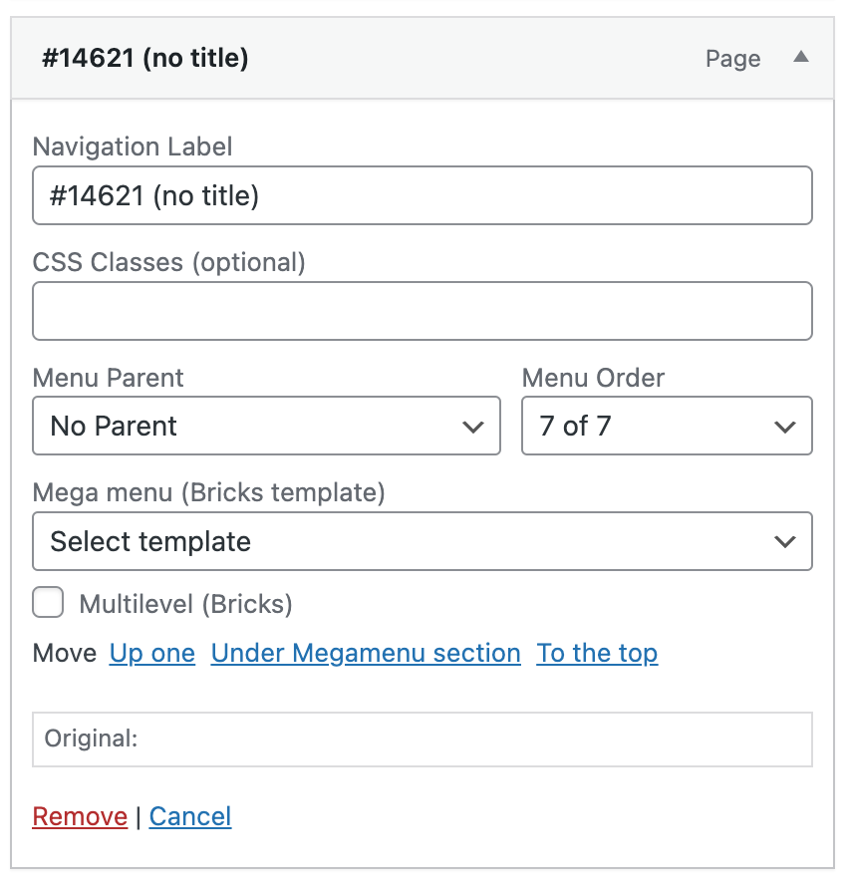Move the item Up one
The image size is (847, 887).
click(x=152, y=654)
